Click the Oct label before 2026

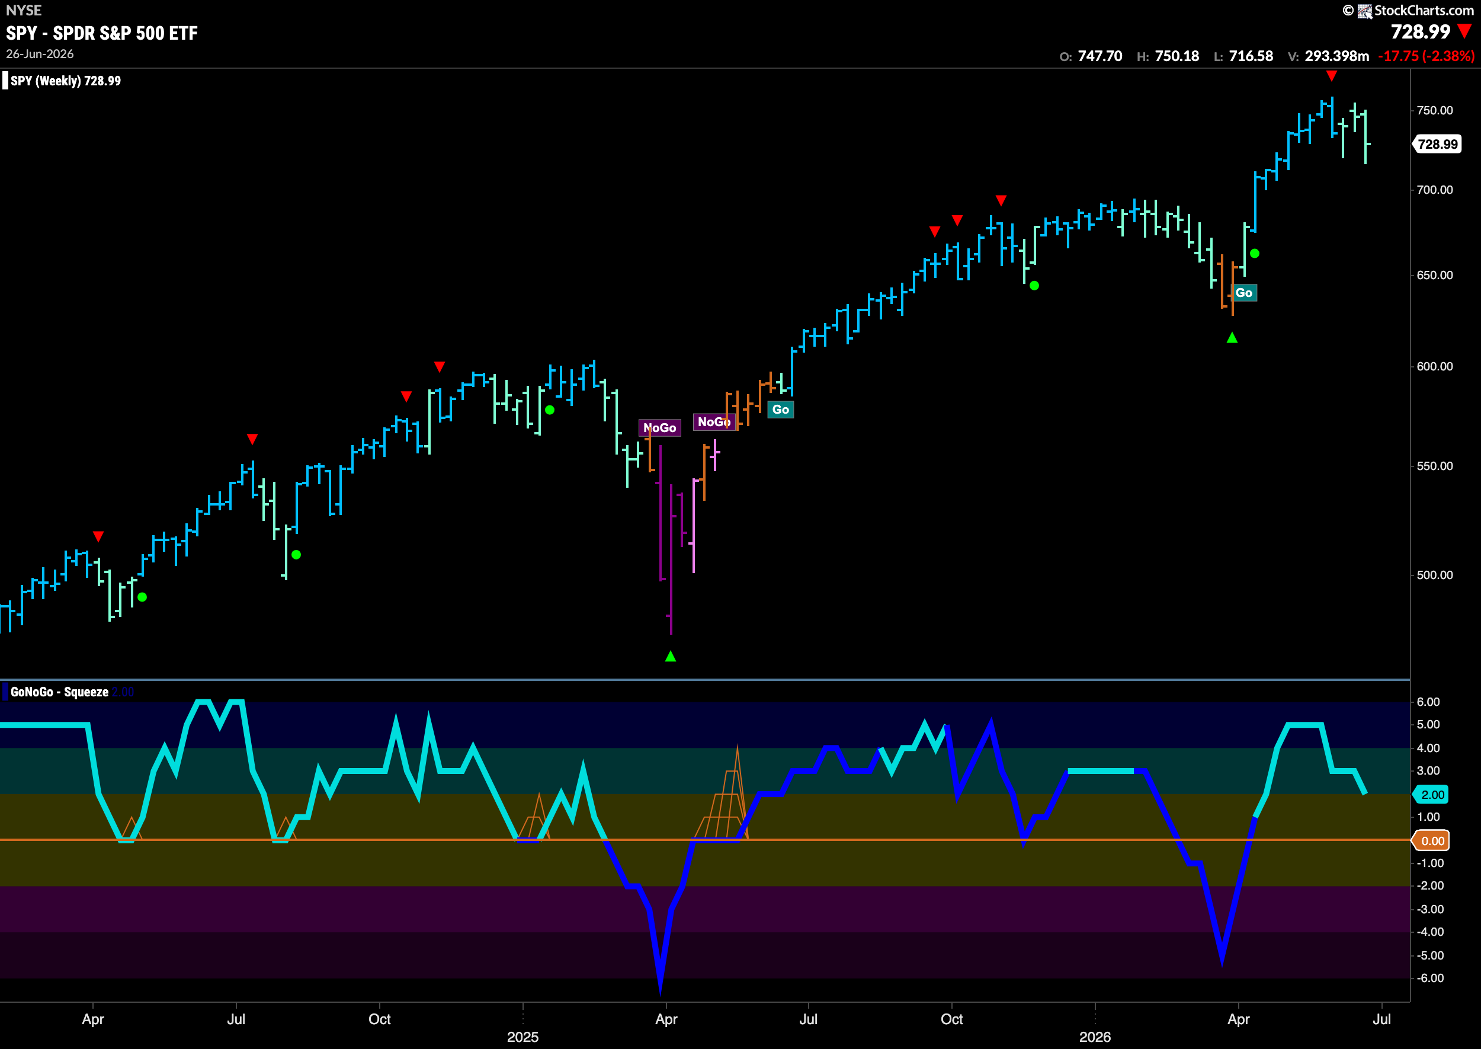(x=951, y=1019)
